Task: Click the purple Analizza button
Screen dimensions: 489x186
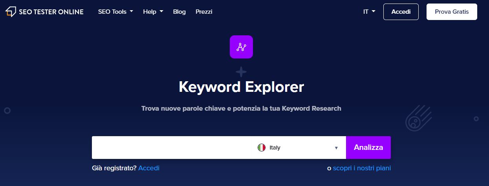Action: tap(368, 148)
